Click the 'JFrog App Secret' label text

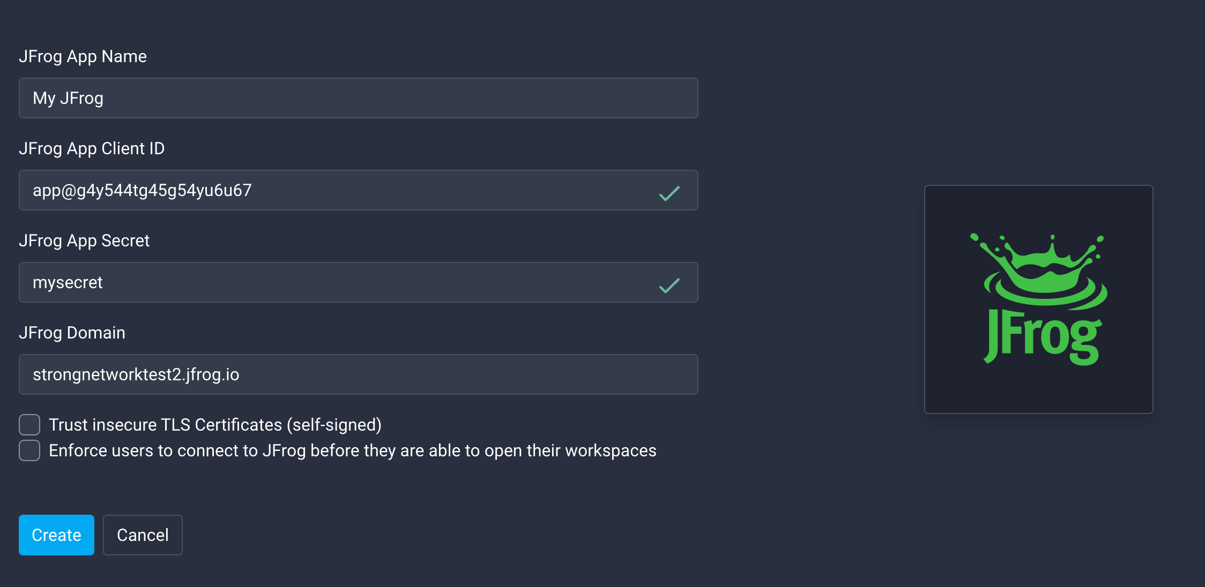tap(84, 240)
